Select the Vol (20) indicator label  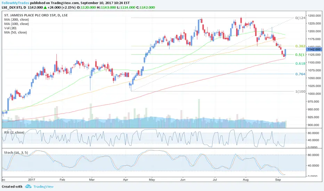tap(10, 28)
